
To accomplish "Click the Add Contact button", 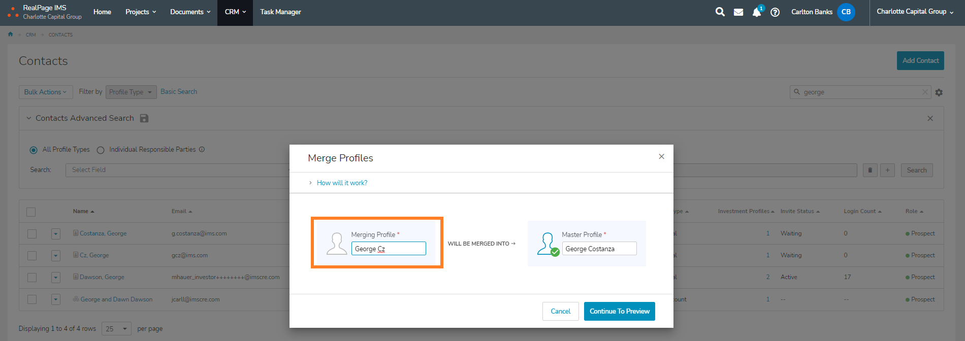I will pyautogui.click(x=920, y=60).
